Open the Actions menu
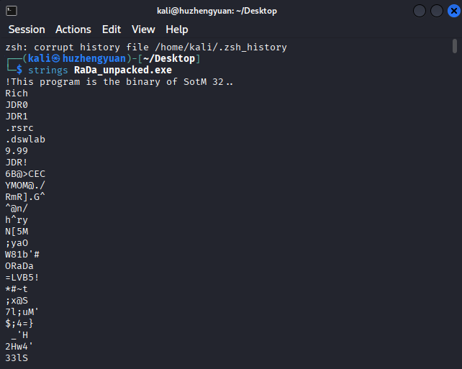Screen dimensions: 462x369 click(73, 29)
